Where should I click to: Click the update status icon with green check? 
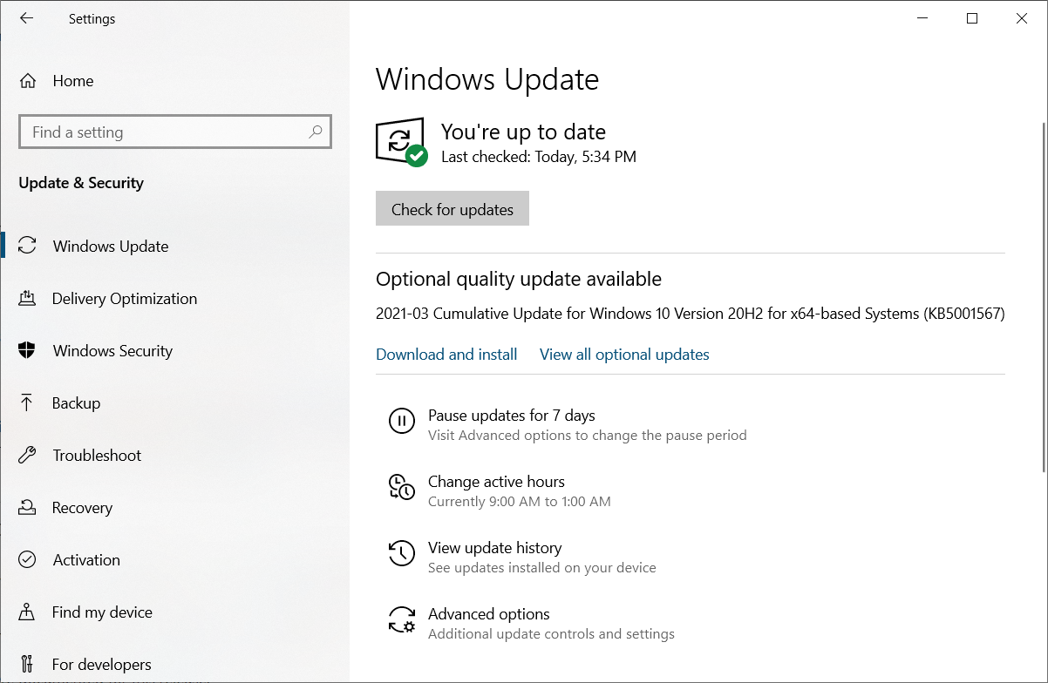coord(401,141)
